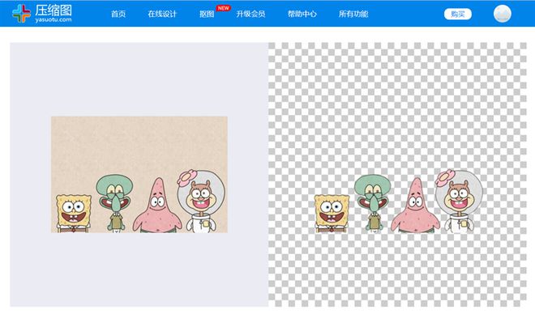This screenshot has width=535, height=314.
Task: Click the NEW badge beside 抠图
Action: (224, 8)
